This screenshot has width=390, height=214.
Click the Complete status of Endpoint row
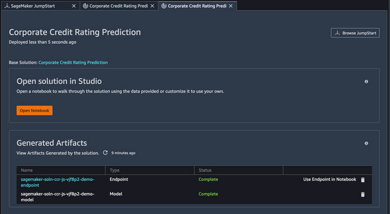(x=208, y=179)
